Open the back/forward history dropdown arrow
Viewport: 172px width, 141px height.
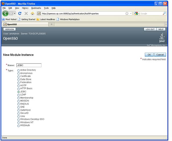coord(15,14)
